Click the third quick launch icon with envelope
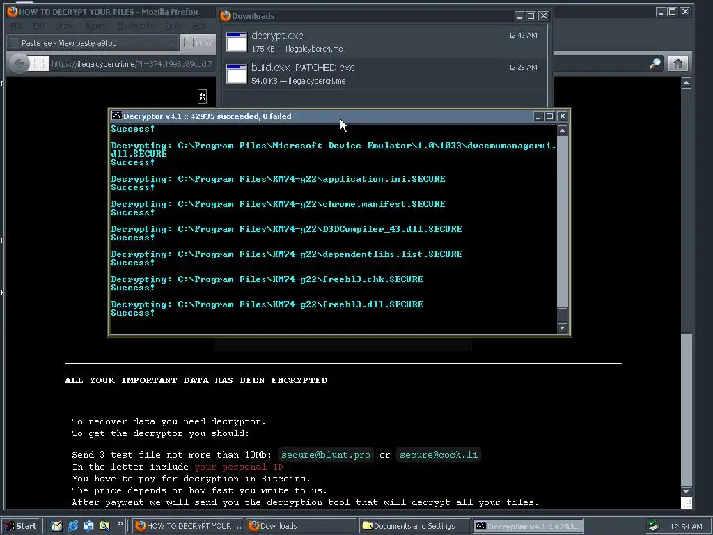Viewport: 713px width, 535px height. pyautogui.click(x=88, y=526)
